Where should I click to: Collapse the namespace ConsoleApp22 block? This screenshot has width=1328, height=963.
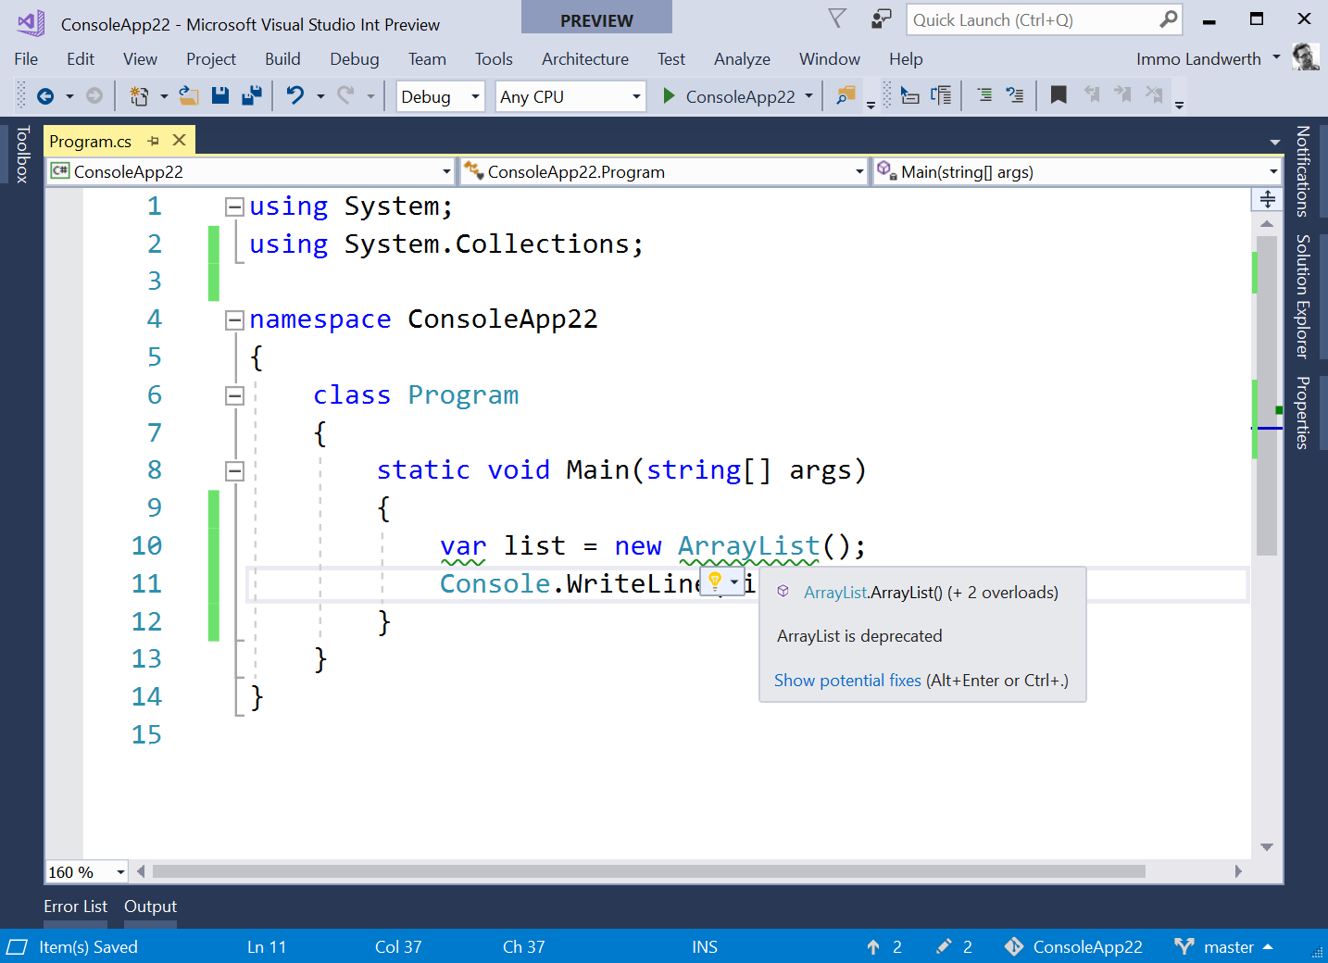[235, 320]
